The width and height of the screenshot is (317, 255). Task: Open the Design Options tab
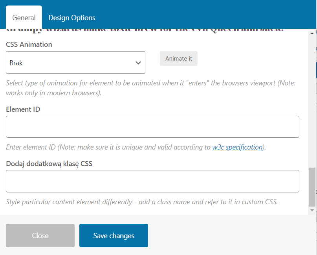tap(71, 18)
